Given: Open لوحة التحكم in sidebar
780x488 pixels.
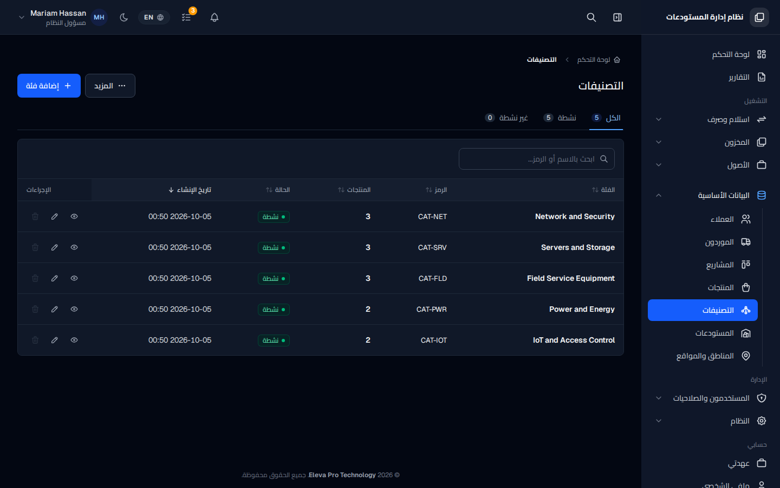Looking at the screenshot, I should (x=711, y=54).
